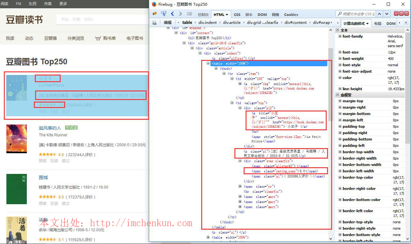This screenshot has width=411, height=244.
Task: Click the shopping cart icon beside 购书单
Action: (x=98, y=39)
